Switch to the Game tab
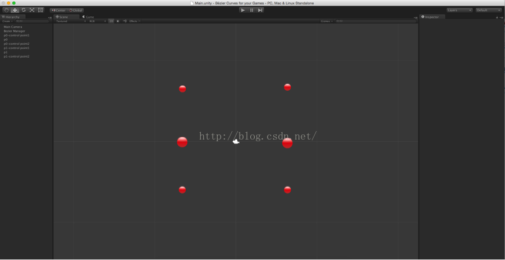The width and height of the screenshot is (505, 260). pyautogui.click(x=88, y=17)
